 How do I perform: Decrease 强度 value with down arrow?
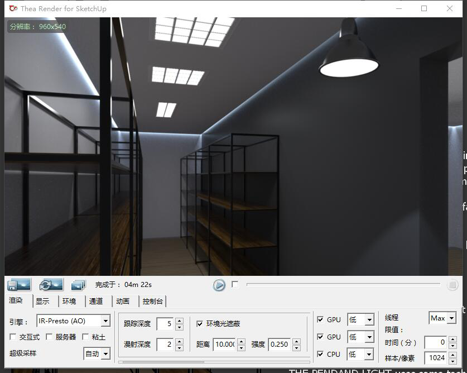(x=297, y=348)
